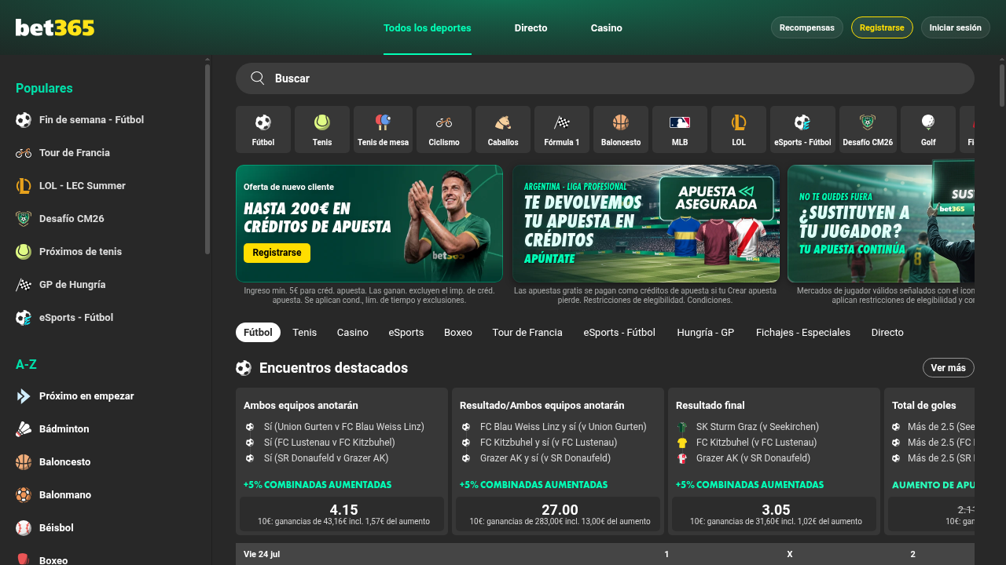Switch to Casino top tab
Image resolution: width=1006 pixels, height=565 pixels.
coord(607,27)
